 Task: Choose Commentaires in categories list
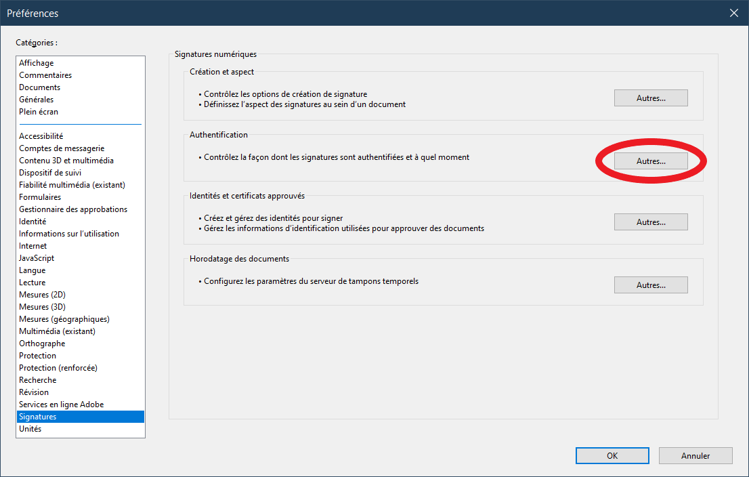[45, 75]
